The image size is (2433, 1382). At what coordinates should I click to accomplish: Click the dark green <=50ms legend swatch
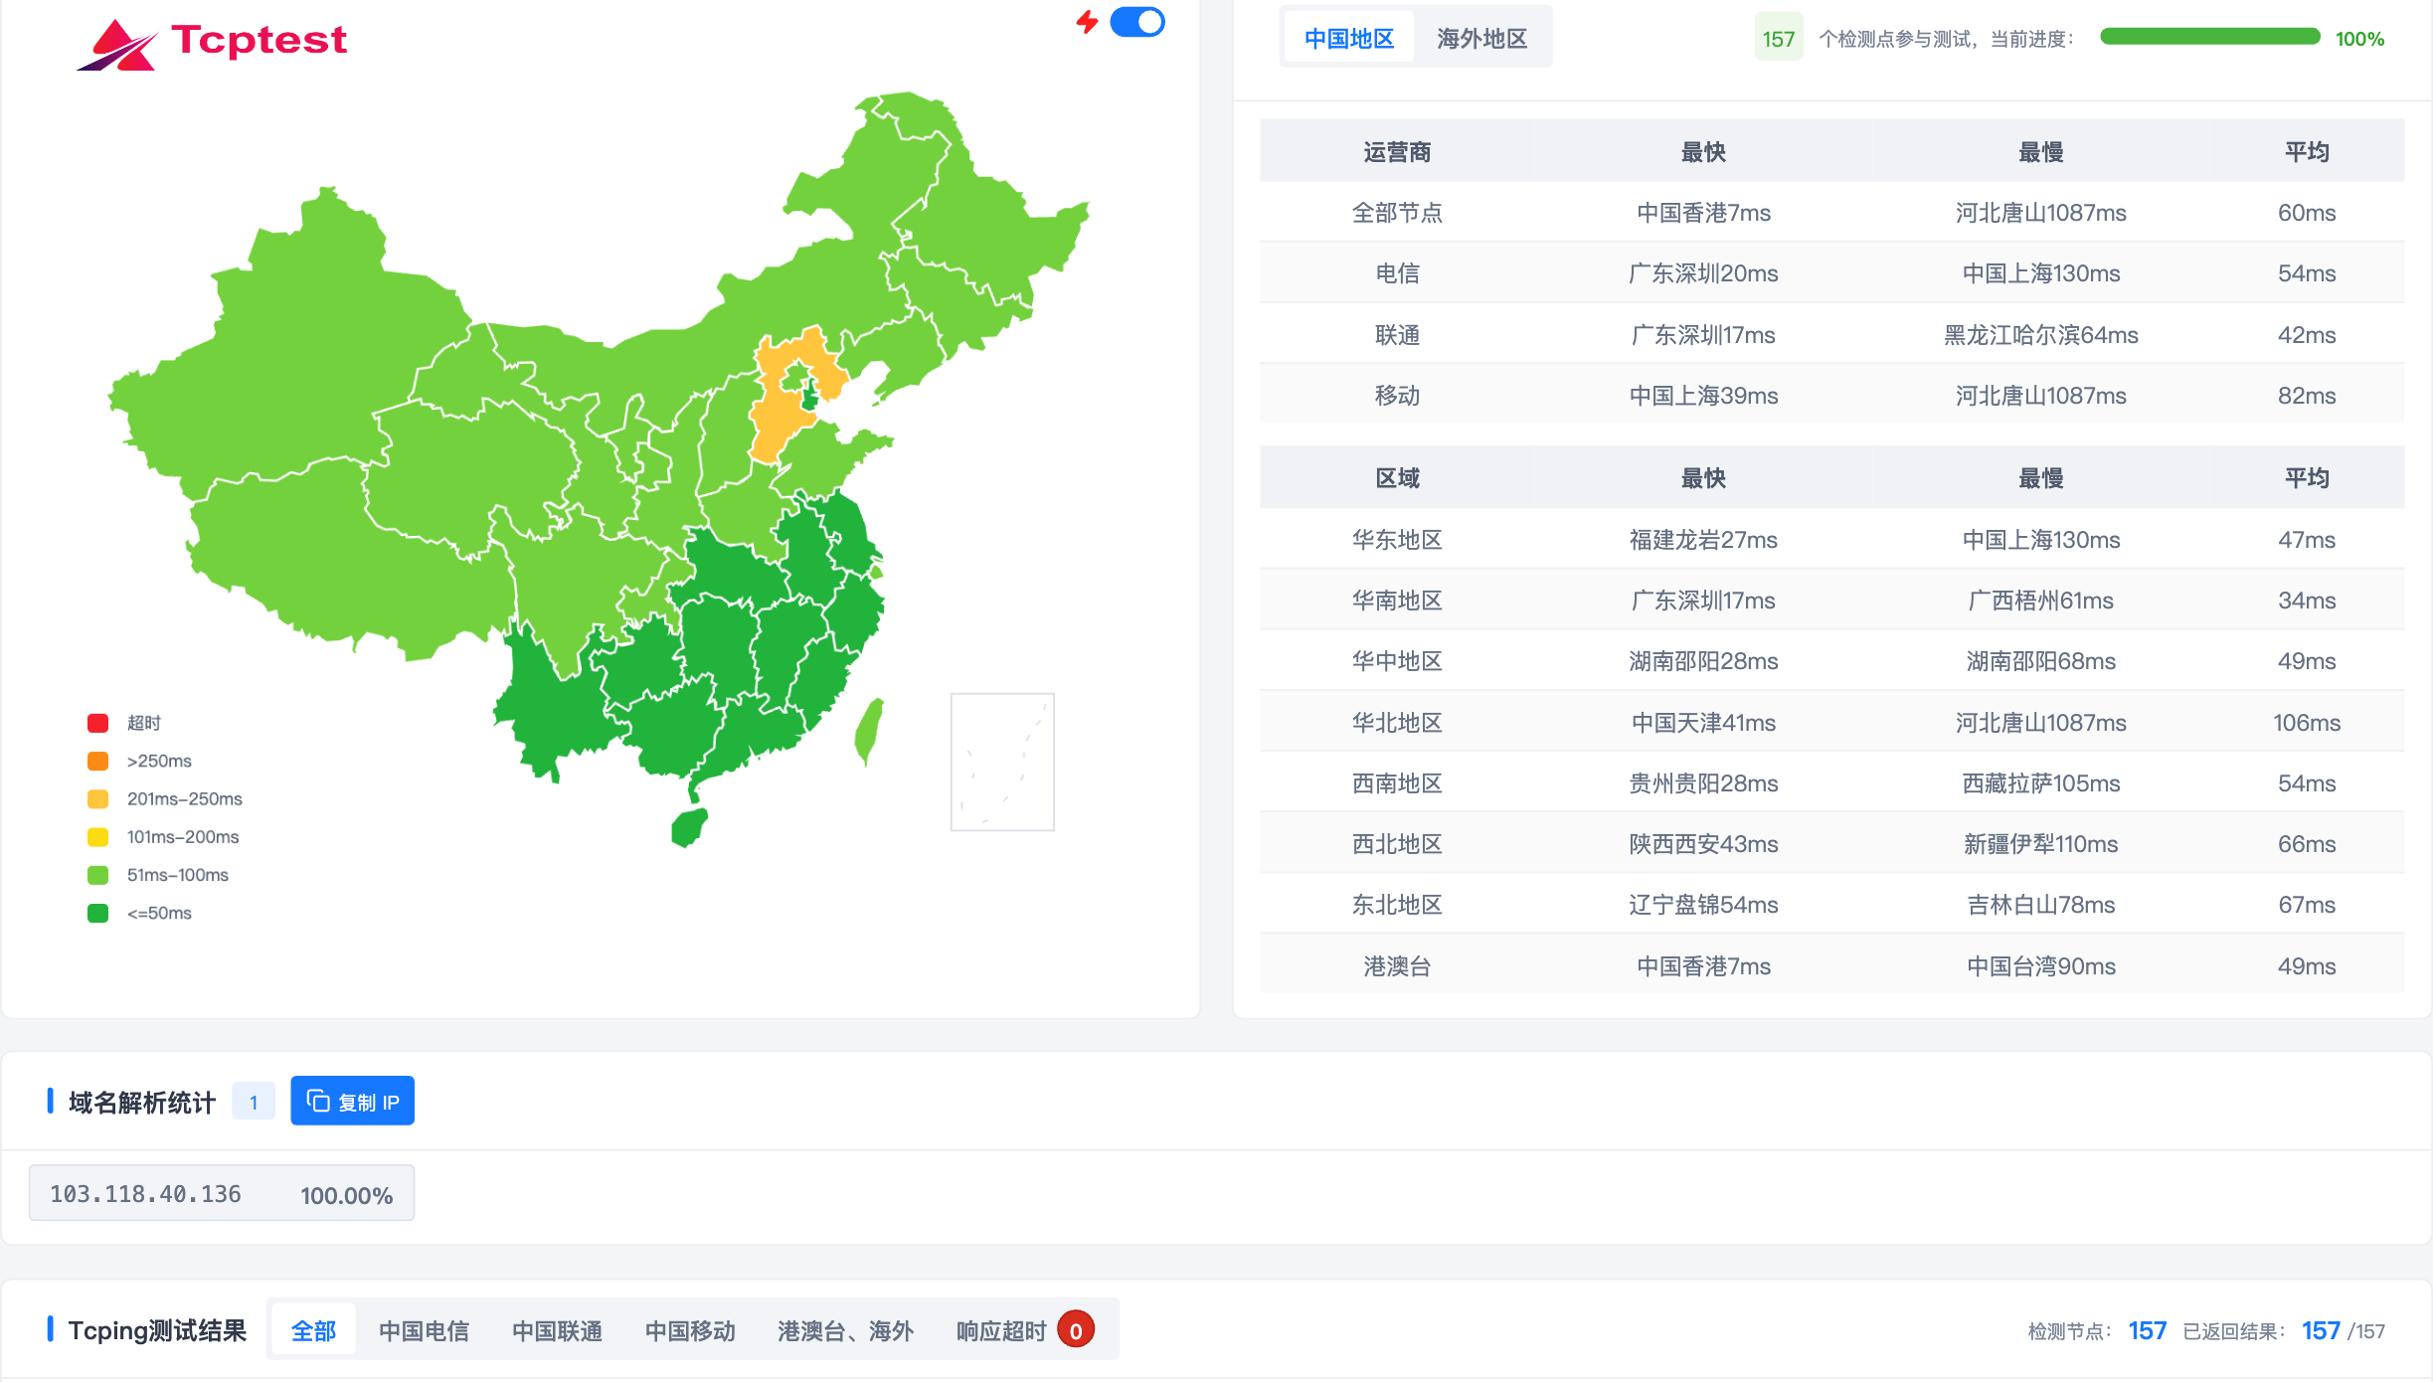tap(97, 913)
